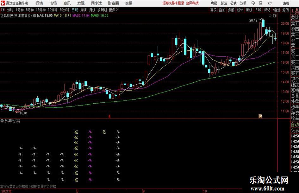Open the 市场 menu
299x193 pixels.
[x=53, y=3]
